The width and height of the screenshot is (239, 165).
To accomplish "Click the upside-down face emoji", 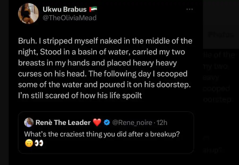I will (x=29, y=143).
